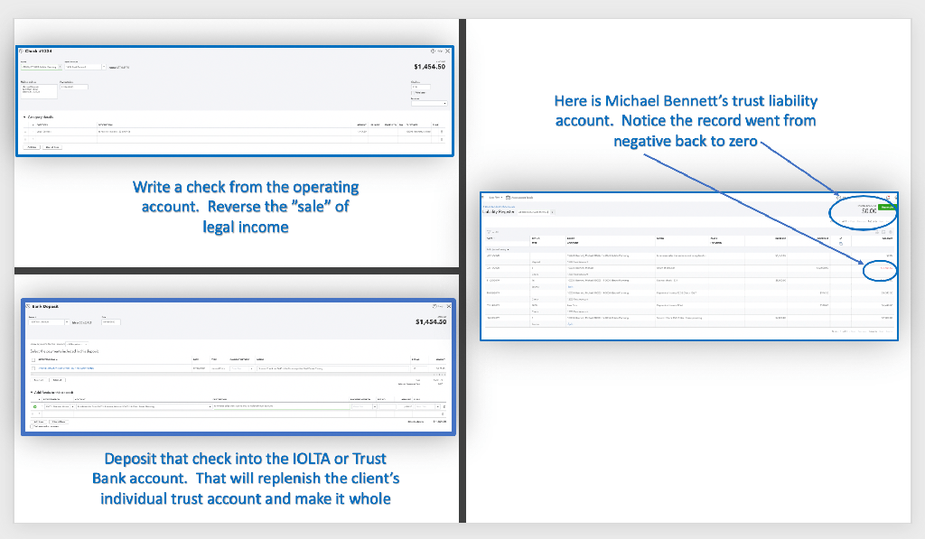Open the register filter funnel icon
Viewport: 925px width, 539px height.
pyautogui.click(x=489, y=232)
